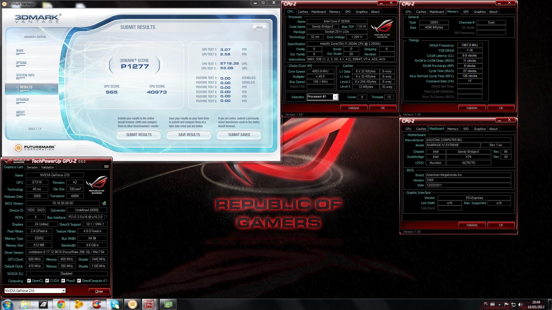
Task: Toggle the CUDA checkbox in GPU-Z
Action: [x=47, y=281]
